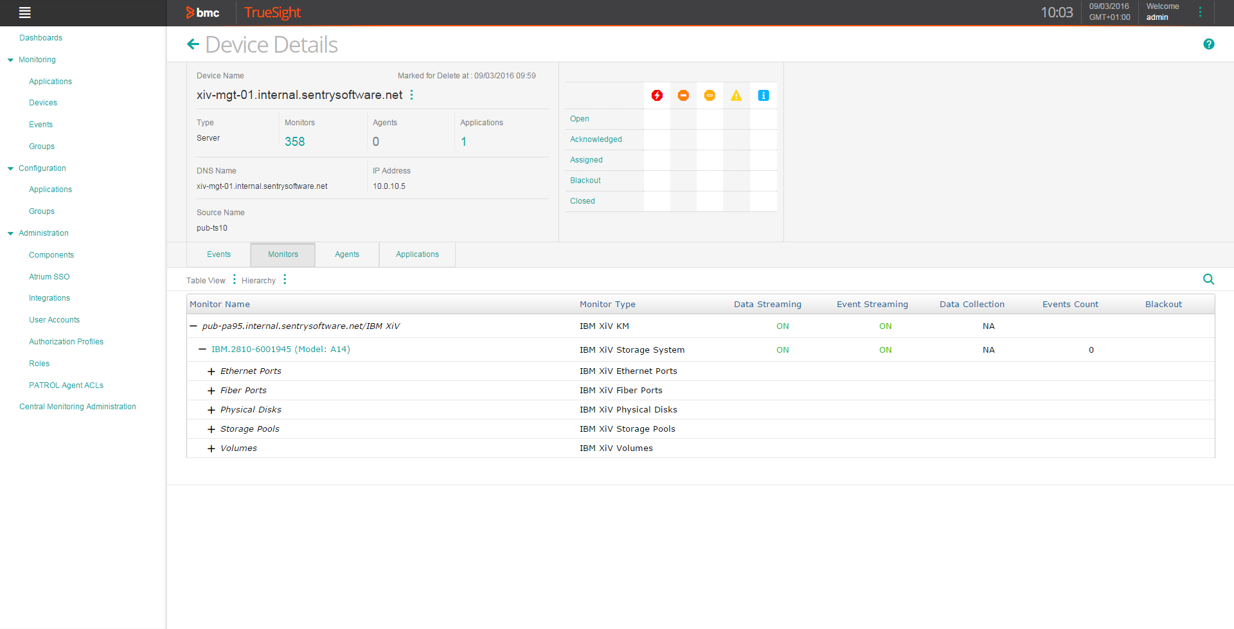Click the bmc logo
This screenshot has height=629, width=1234.
202,12
